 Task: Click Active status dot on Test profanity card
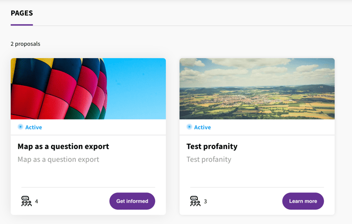(x=189, y=127)
